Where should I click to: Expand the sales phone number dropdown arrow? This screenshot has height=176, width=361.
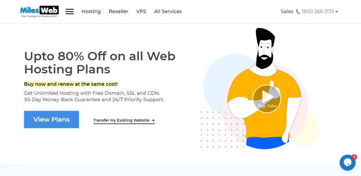(x=337, y=12)
